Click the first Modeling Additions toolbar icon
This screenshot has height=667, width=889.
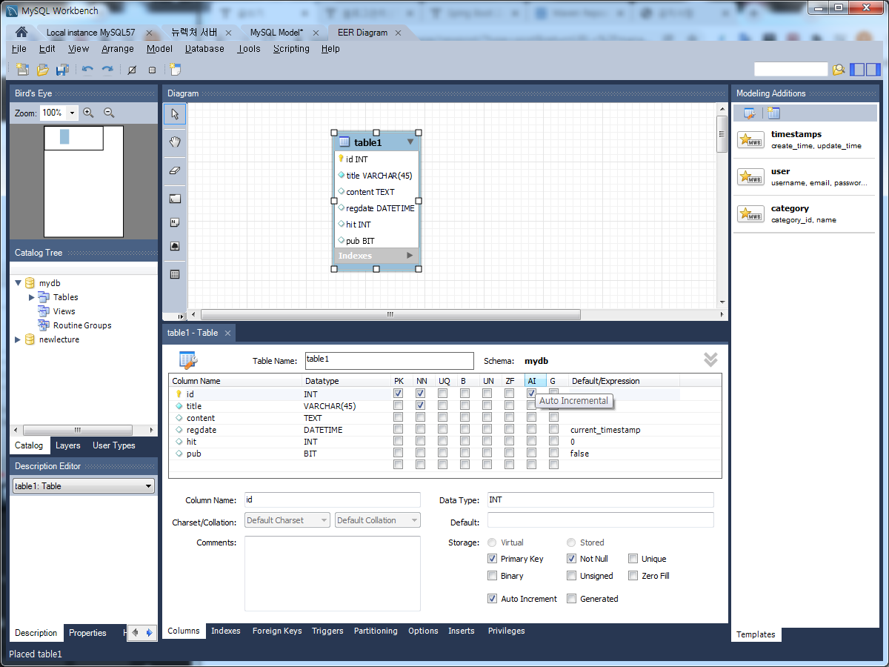(750, 113)
